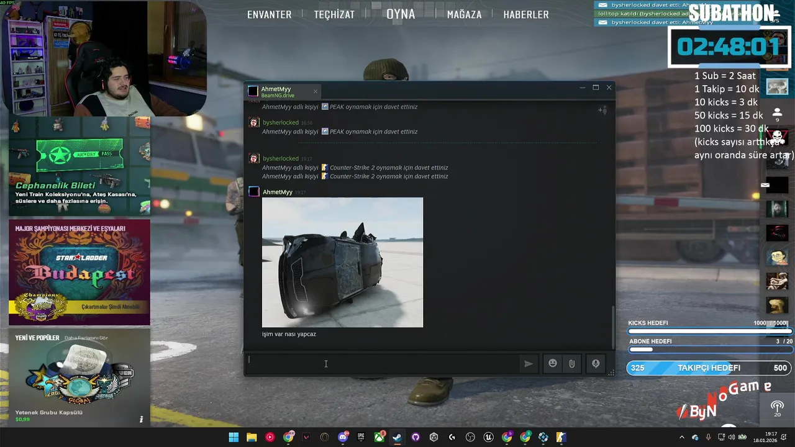Click the Steam chat vertical scrollbar

pyautogui.click(x=612, y=327)
